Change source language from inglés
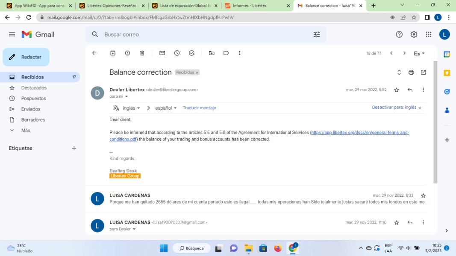 (x=131, y=108)
